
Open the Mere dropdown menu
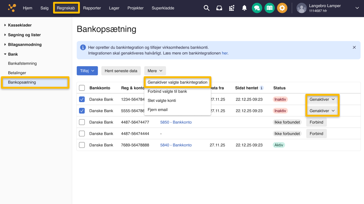(x=155, y=70)
